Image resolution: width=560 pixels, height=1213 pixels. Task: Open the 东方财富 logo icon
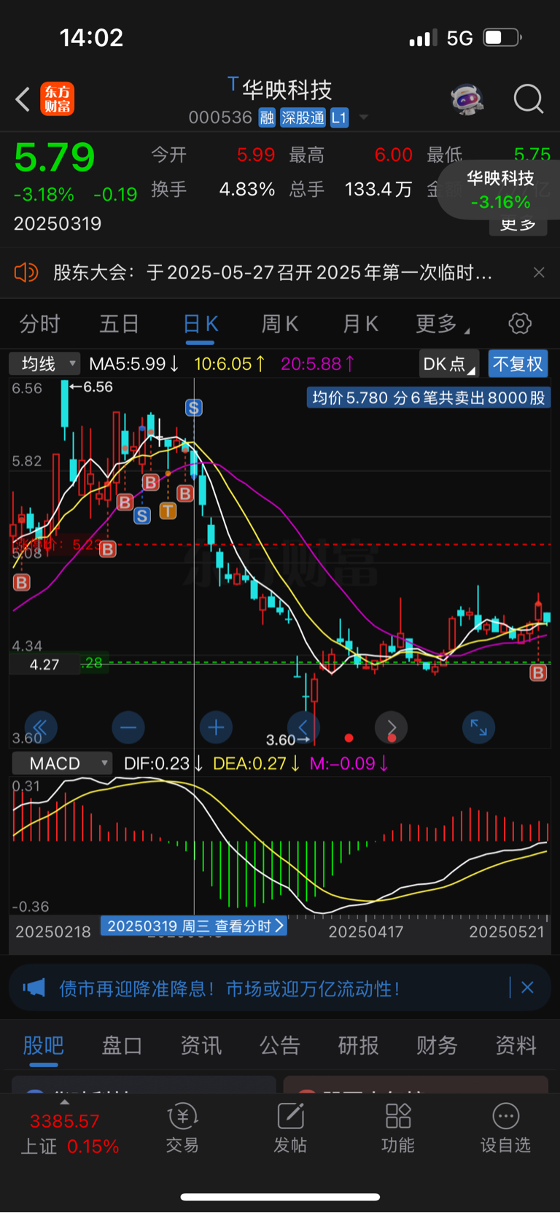click(57, 99)
